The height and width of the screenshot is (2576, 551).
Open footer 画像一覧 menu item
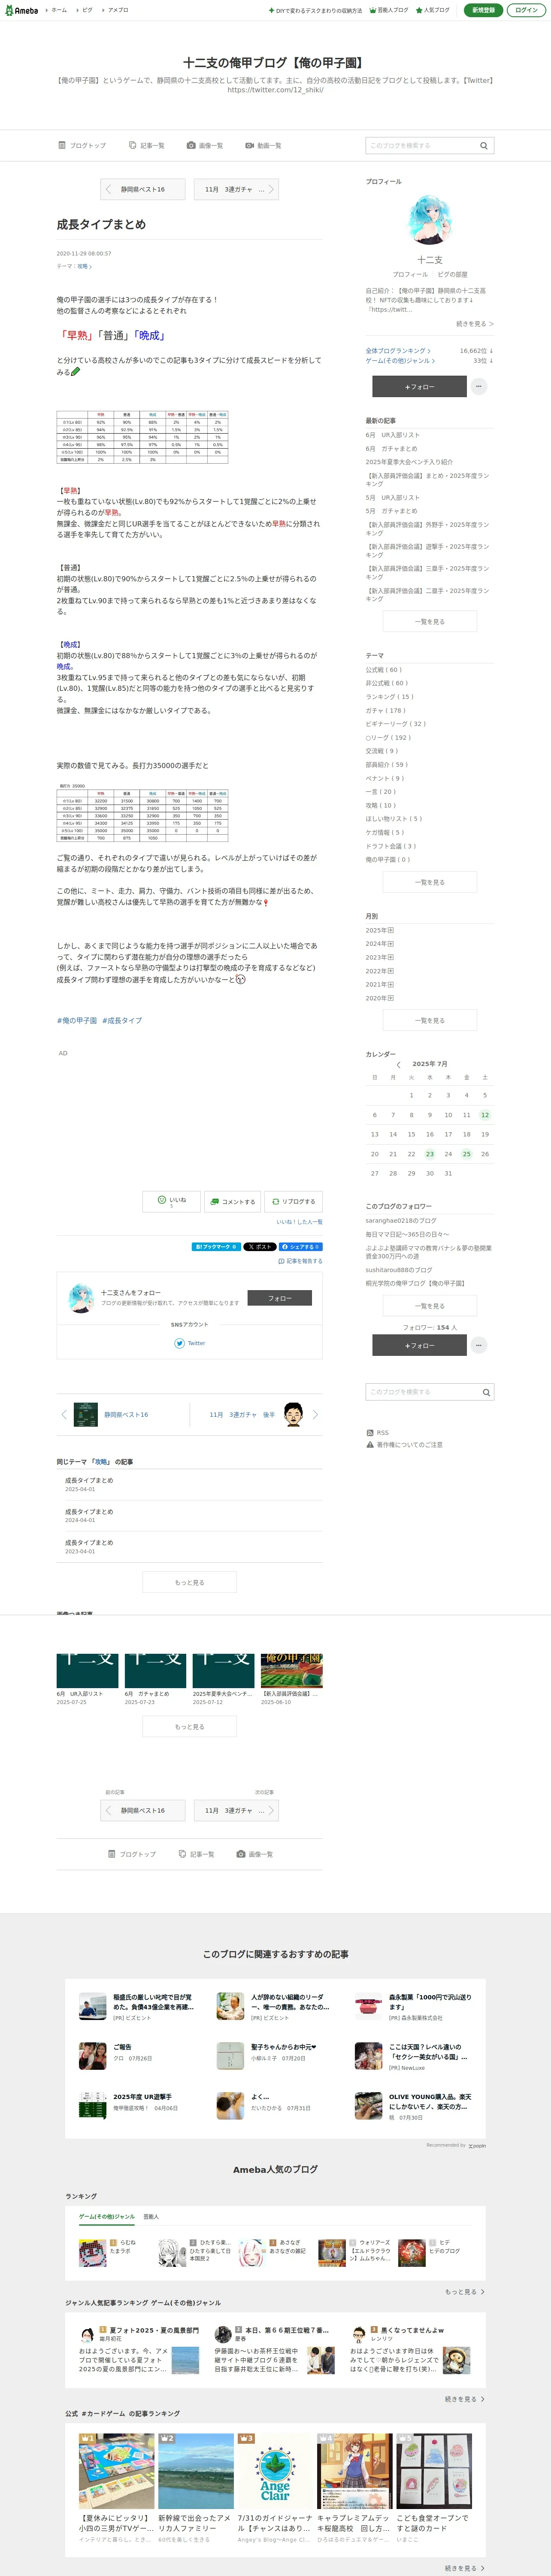pos(255,1854)
